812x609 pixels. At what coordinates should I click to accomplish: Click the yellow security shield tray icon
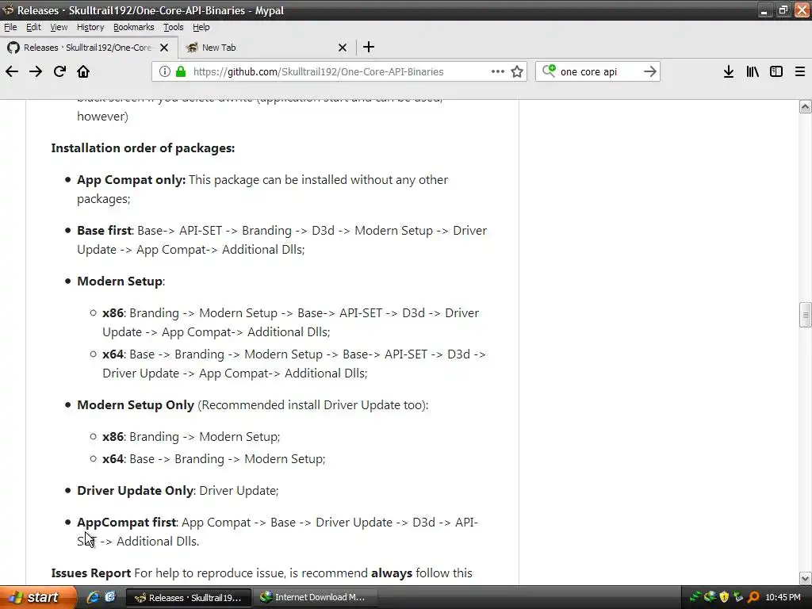click(x=724, y=597)
